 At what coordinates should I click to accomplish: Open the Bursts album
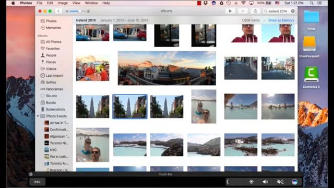51,102
